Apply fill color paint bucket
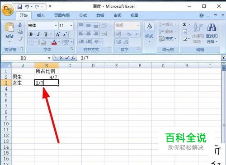The height and width of the screenshot is (165, 226). [43, 42]
